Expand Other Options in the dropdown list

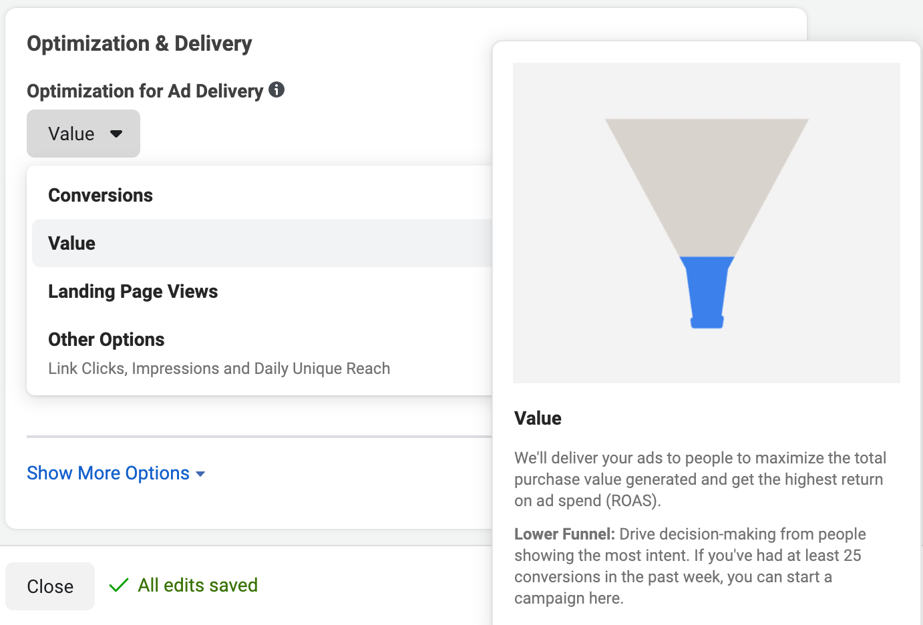(x=106, y=339)
